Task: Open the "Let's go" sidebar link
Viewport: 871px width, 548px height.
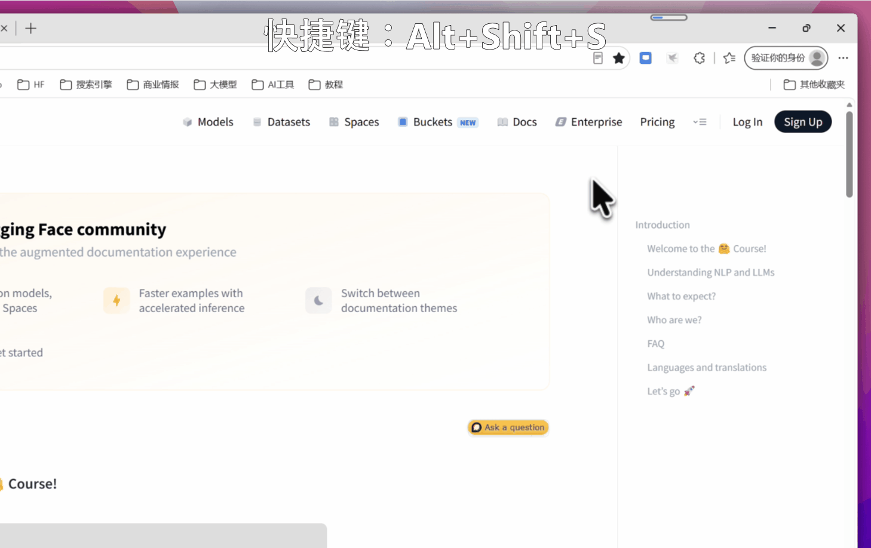Action: pyautogui.click(x=671, y=391)
